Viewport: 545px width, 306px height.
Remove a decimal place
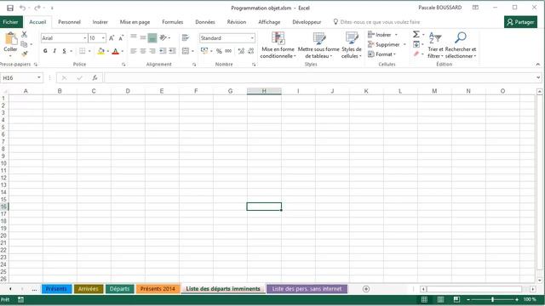[251, 51]
